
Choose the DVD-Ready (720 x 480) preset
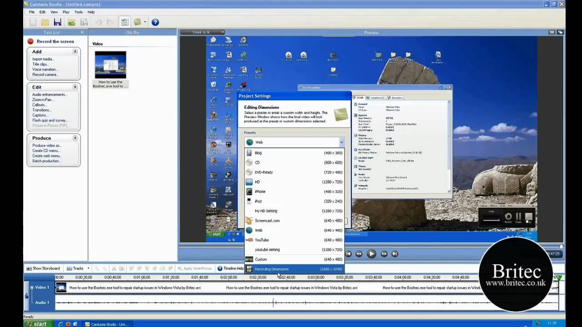(x=295, y=172)
